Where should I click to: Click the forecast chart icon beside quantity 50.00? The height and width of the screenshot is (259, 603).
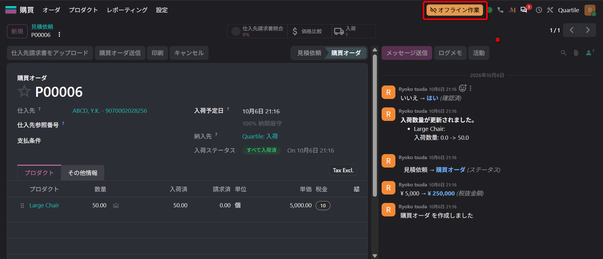click(x=116, y=205)
